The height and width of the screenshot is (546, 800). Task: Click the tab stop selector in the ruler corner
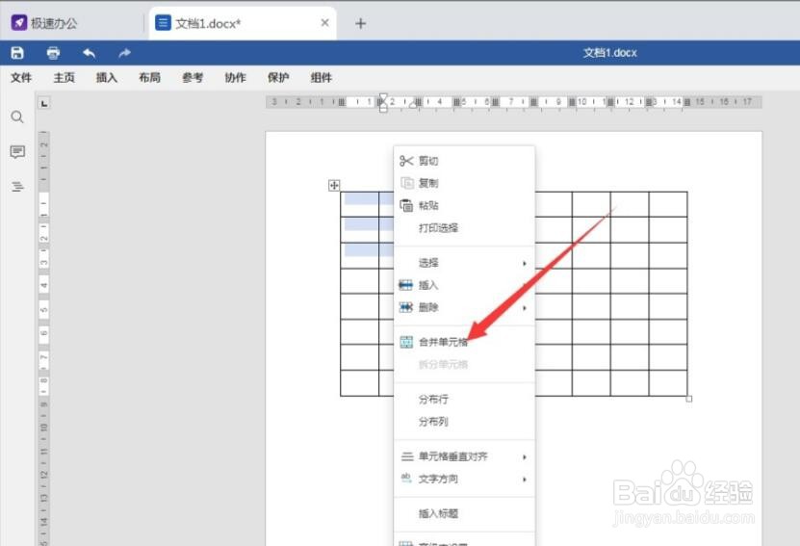pyautogui.click(x=44, y=104)
